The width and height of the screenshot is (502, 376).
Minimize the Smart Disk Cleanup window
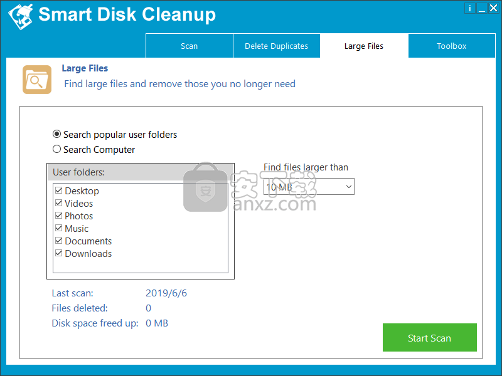point(481,8)
